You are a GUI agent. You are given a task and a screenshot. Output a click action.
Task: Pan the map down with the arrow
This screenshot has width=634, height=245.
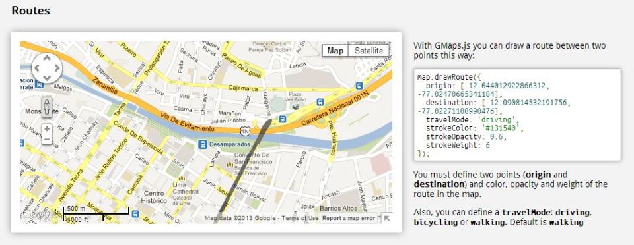pos(47,78)
